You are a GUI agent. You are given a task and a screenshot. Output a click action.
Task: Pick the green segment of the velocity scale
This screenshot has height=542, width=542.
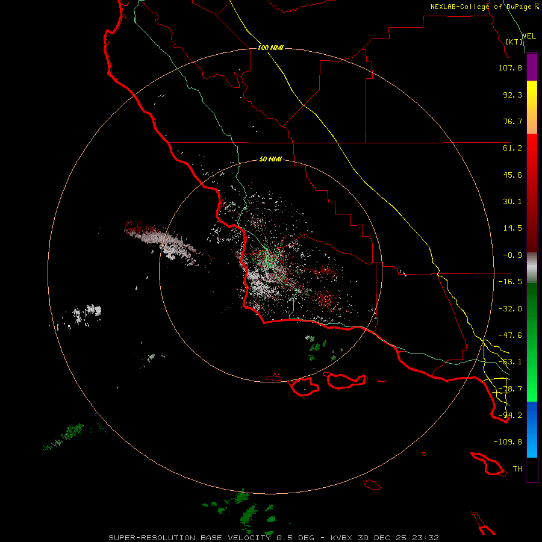[532, 342]
